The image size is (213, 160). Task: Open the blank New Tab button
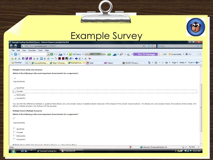coord(142,63)
